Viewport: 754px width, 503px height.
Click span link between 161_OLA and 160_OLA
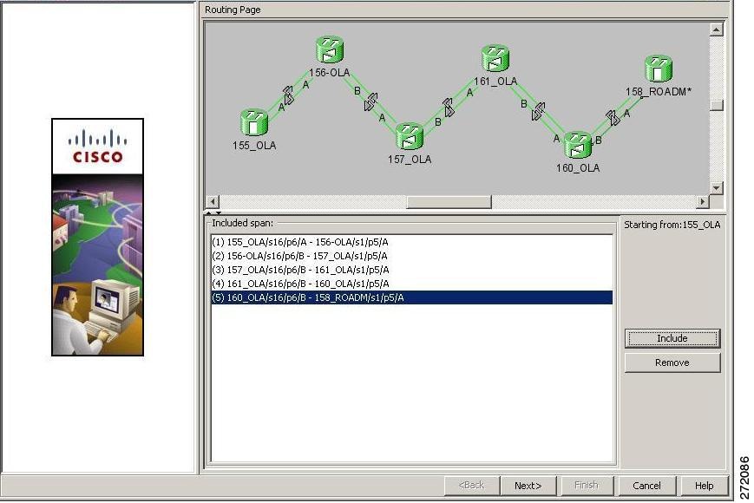click(x=539, y=112)
